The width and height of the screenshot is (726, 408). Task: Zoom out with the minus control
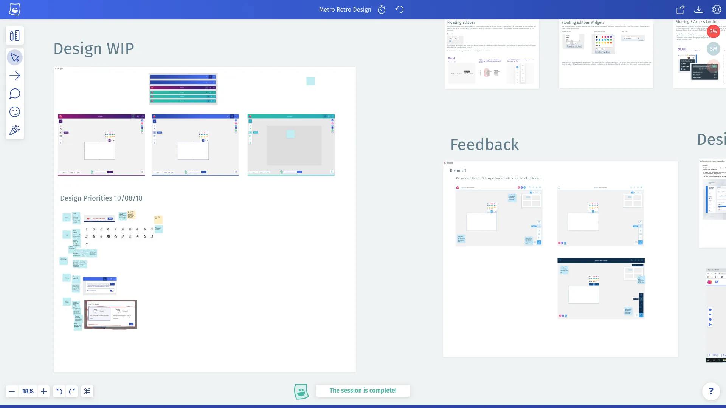coord(12,391)
